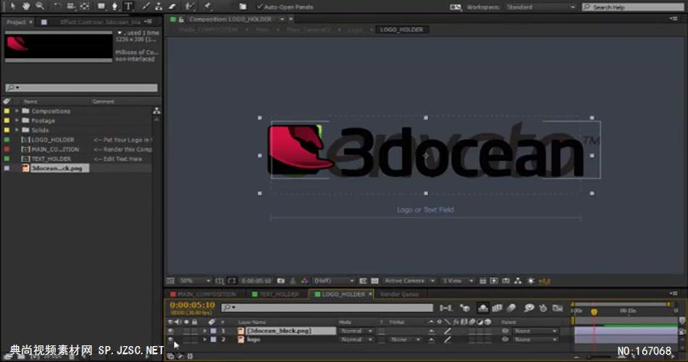Image resolution: width=688 pixels, height=362 pixels.
Task: Select LOGO_HOLDER composition in Project panel
Action: (53, 140)
